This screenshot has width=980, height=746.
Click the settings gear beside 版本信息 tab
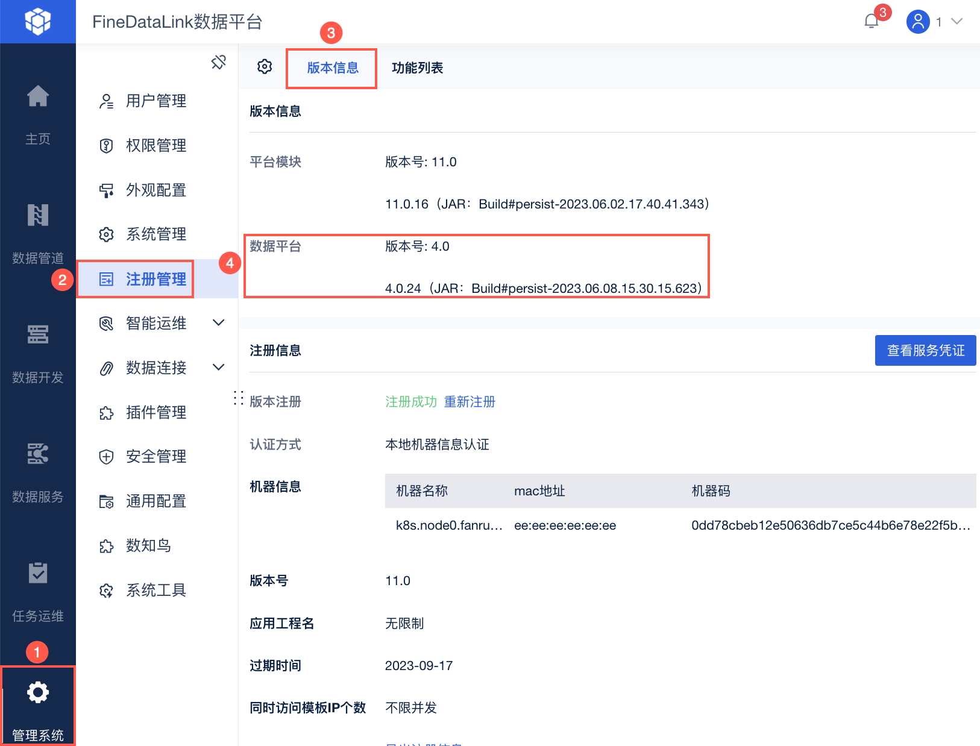click(265, 67)
